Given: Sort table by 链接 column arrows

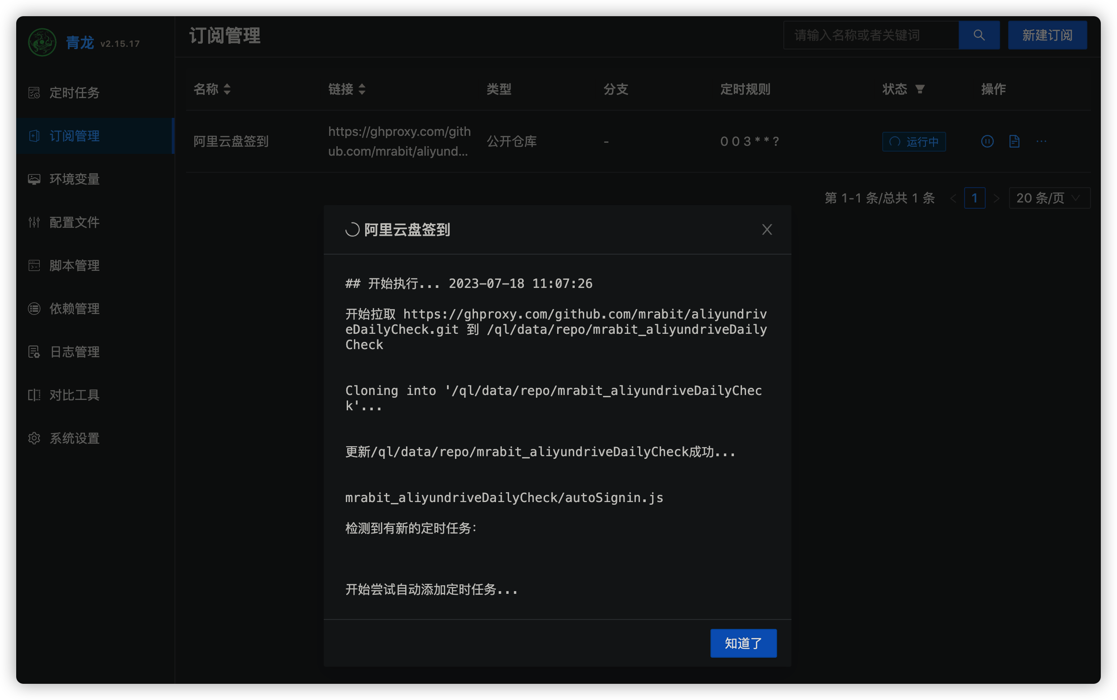Looking at the screenshot, I should tap(362, 89).
